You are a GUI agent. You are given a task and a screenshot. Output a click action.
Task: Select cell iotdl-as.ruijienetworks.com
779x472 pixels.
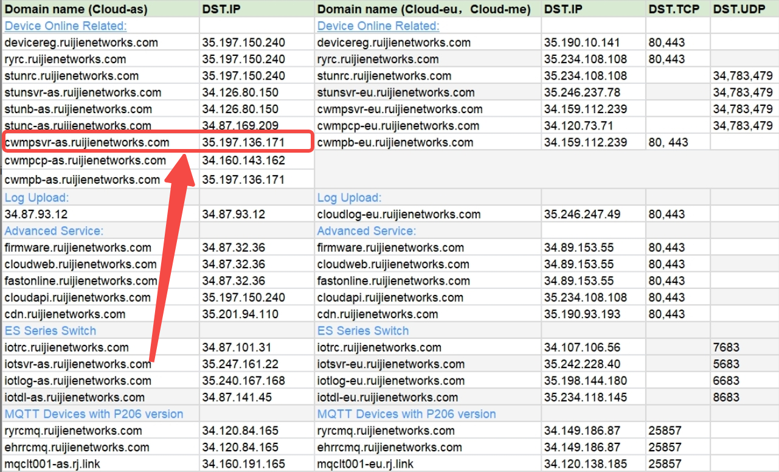coord(100,398)
